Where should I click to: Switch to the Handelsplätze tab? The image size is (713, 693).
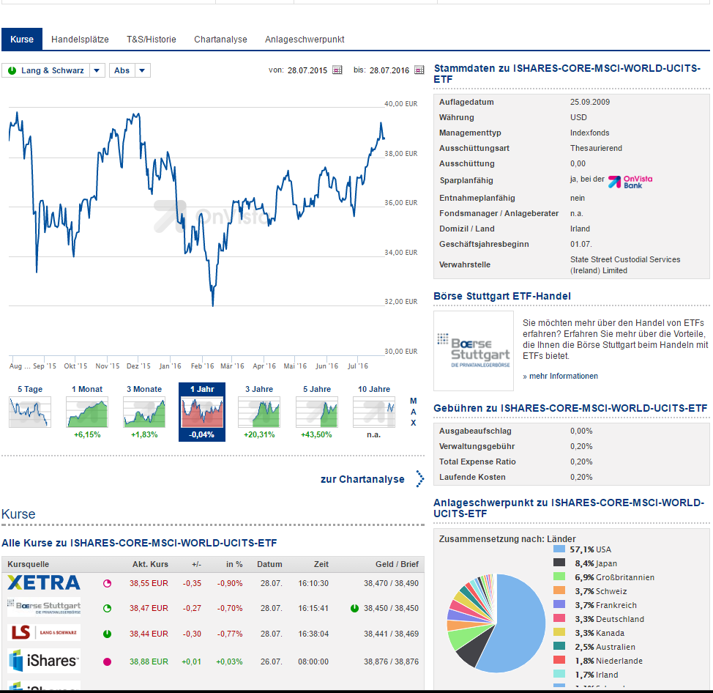pos(80,40)
